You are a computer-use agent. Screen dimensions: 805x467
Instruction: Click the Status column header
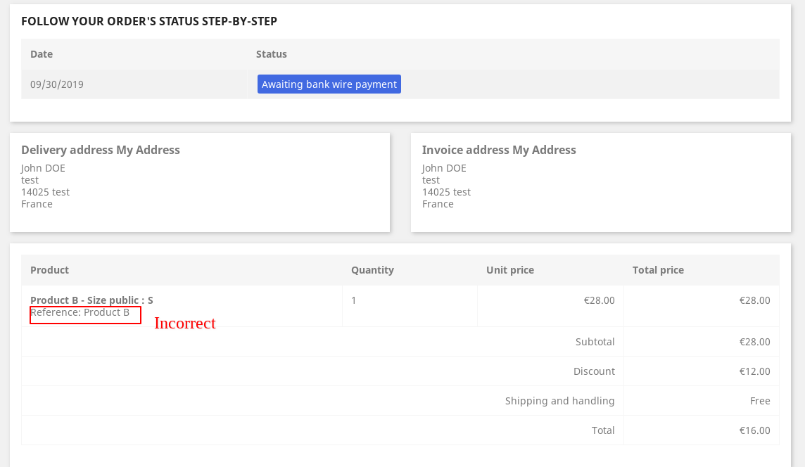click(x=272, y=54)
